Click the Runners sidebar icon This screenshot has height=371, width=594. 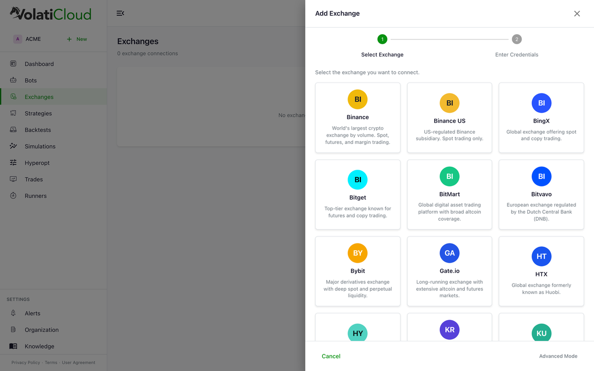coord(13,196)
